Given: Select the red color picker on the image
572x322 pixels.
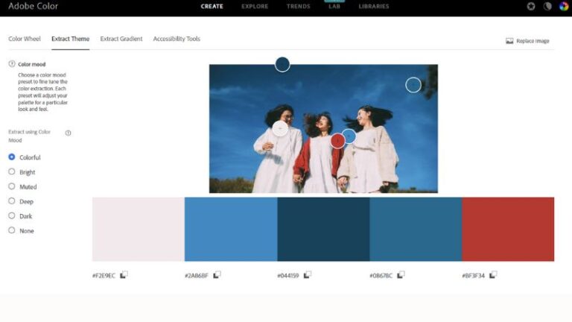Looking at the screenshot, I should 337,141.
